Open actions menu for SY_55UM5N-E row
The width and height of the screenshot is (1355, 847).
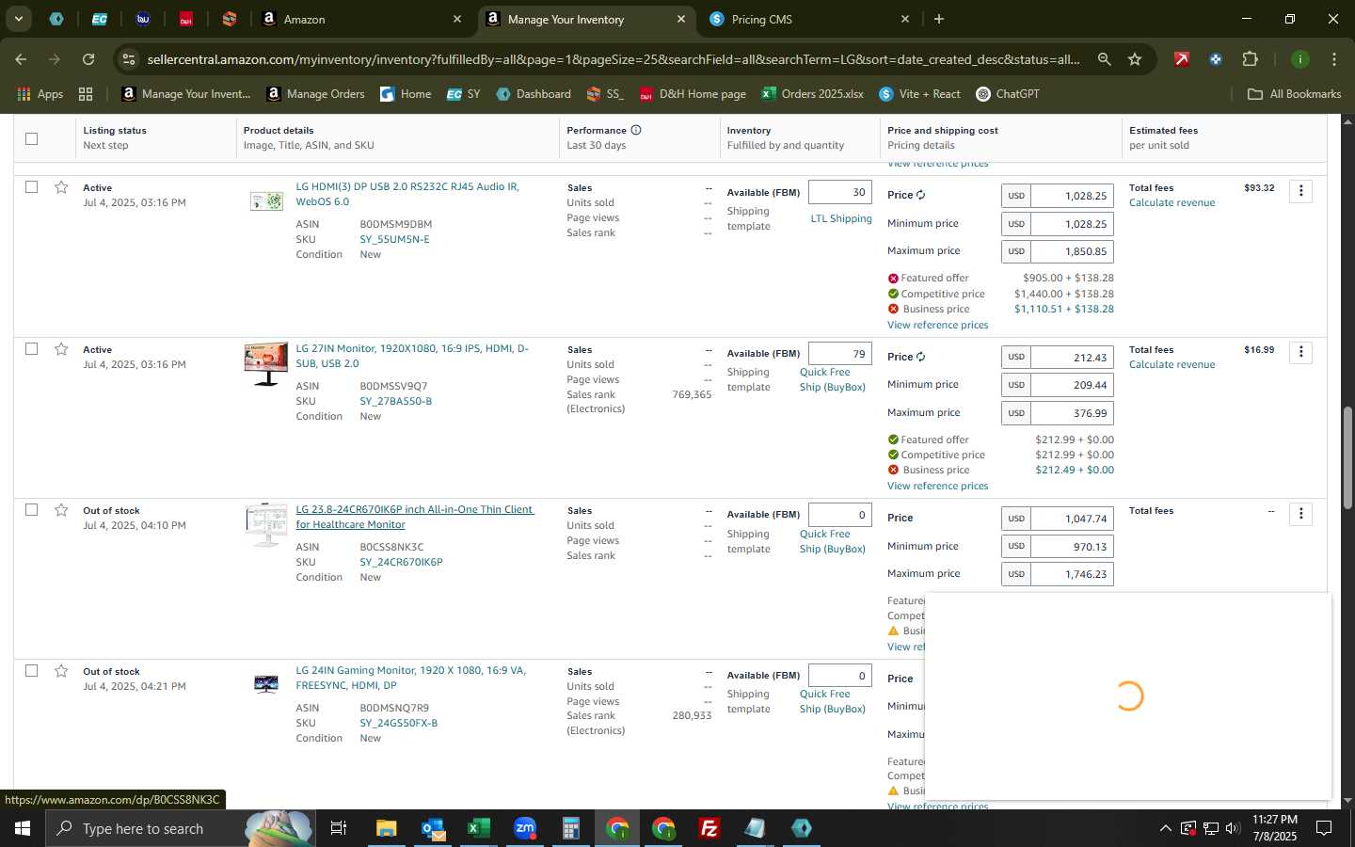pyautogui.click(x=1300, y=191)
